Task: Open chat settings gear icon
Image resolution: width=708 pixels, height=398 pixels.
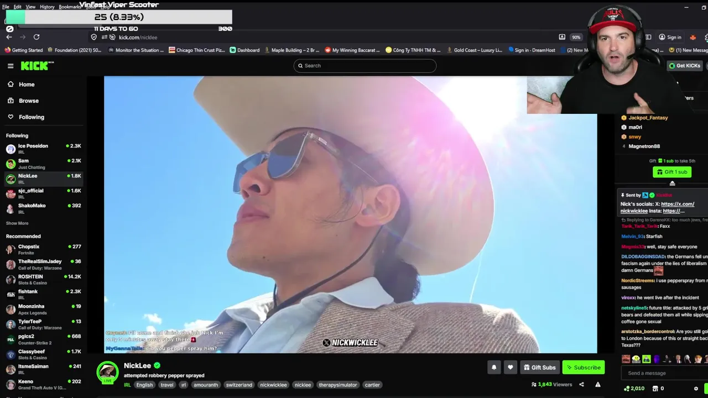Action: (x=696, y=388)
